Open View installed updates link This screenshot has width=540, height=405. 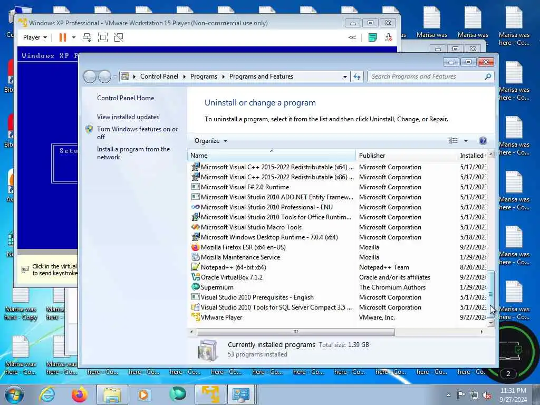point(128,117)
